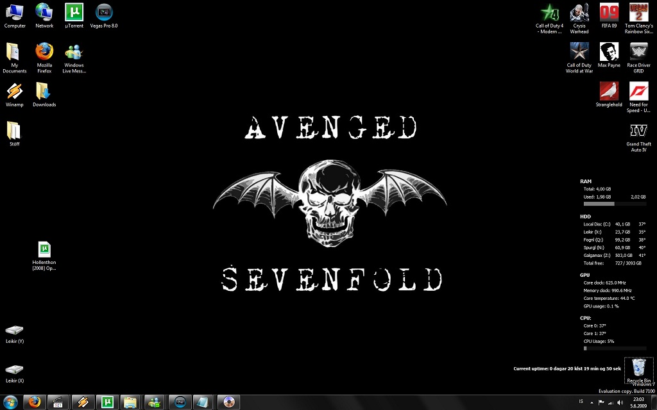Click the "Total free:" HDD row
657x410 pixels.
613,263
